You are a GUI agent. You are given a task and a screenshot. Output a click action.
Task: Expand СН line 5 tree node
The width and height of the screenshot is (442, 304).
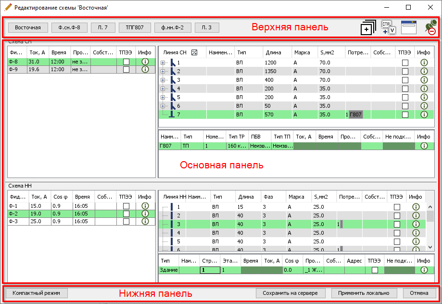163,97
